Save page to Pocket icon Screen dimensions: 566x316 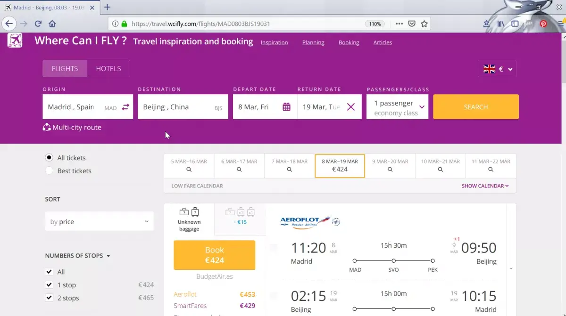coord(412,24)
